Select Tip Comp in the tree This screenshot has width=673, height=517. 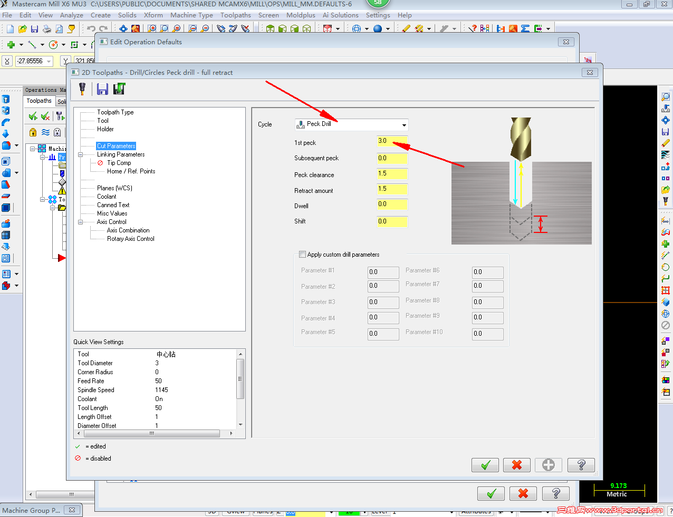(119, 163)
